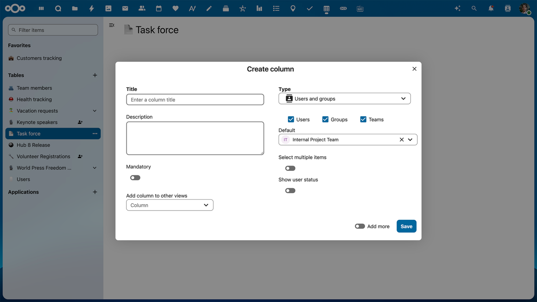The image size is (537, 302).
Task: Uncheck the Groups checkbox
Action: tap(325, 119)
